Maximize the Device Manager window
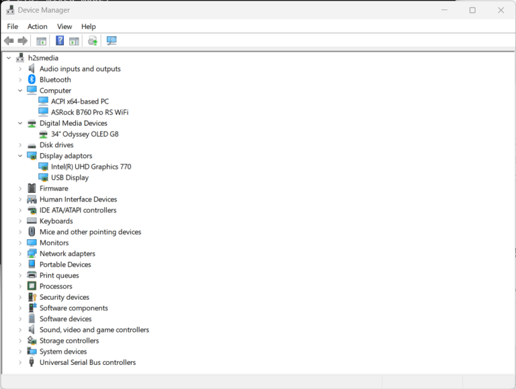516x389 pixels. click(x=472, y=10)
